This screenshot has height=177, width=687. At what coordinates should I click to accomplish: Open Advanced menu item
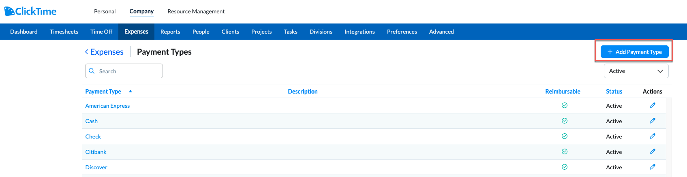(441, 32)
